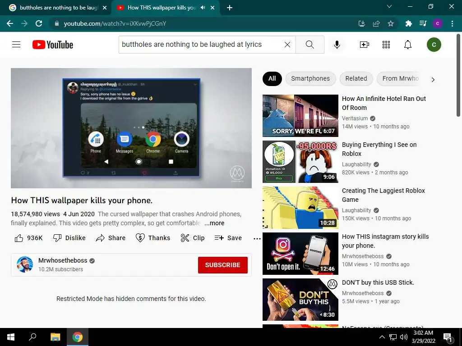Viewport: 462px width, 346px height.
Task: Open Chrome tab search dropdown chevron
Action: point(389,6)
